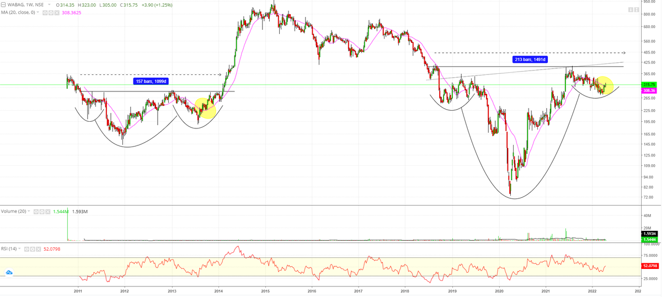Click the magenta 308.36 MA price label
Image resolution: width=662 pixels, height=297 pixels.
[649, 90]
